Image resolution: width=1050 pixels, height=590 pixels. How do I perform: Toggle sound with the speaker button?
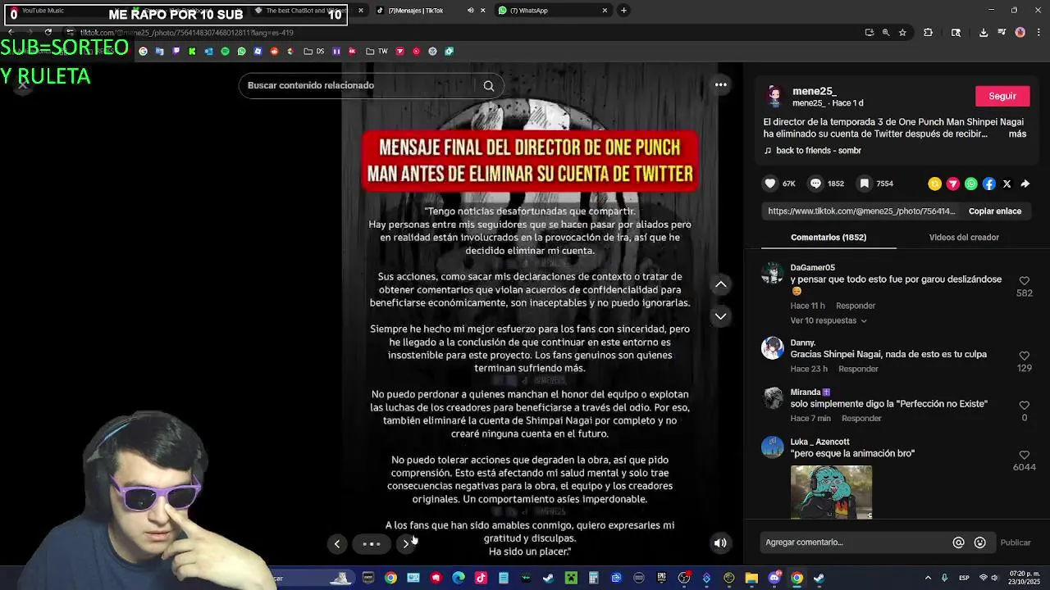point(720,542)
